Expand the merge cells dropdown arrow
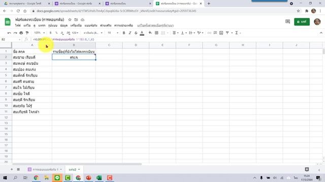Viewport: 325px width, 182px height. (x=168, y=33)
